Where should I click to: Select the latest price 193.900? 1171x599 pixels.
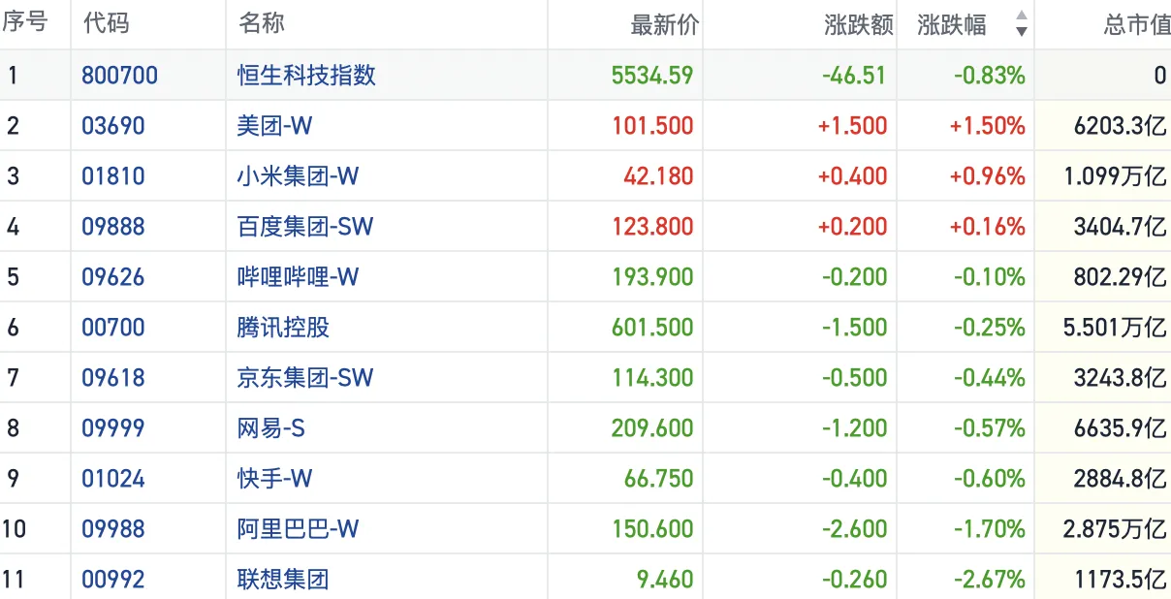click(x=652, y=276)
